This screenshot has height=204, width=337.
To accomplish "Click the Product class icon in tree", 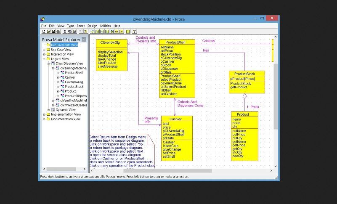I will 62,91.
